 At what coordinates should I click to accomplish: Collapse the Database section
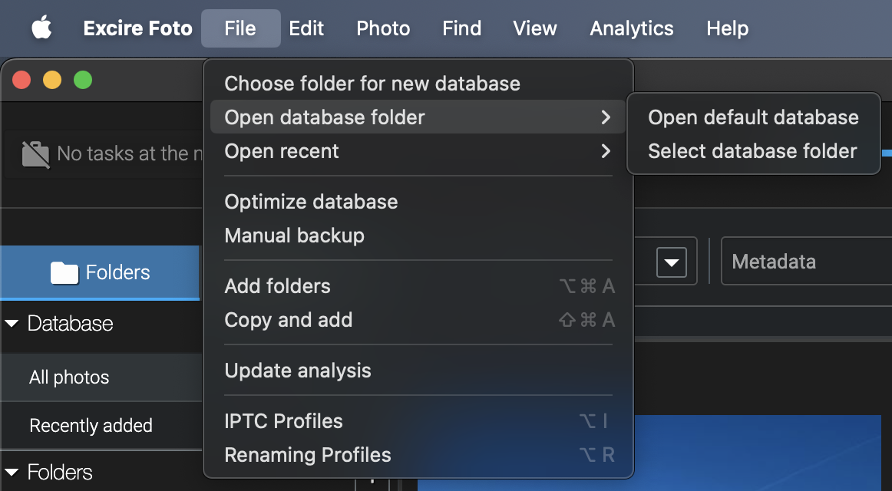coord(12,323)
